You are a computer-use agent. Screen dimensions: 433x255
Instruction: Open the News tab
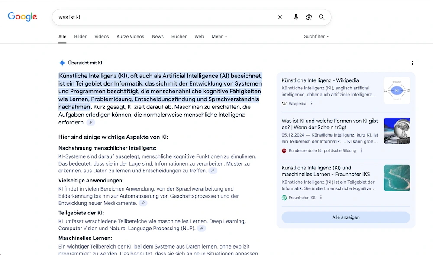(x=158, y=36)
